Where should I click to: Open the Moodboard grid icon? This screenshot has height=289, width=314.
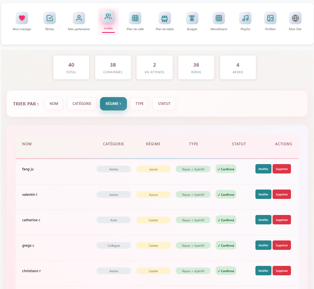click(219, 18)
